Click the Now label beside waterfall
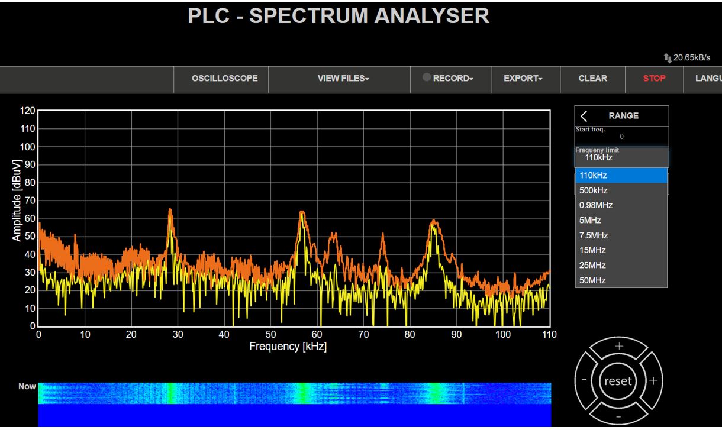 27,386
